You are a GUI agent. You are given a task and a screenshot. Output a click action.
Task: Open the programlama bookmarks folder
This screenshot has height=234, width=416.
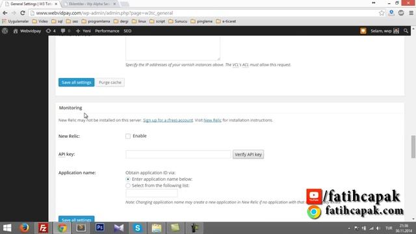[x=96, y=21]
